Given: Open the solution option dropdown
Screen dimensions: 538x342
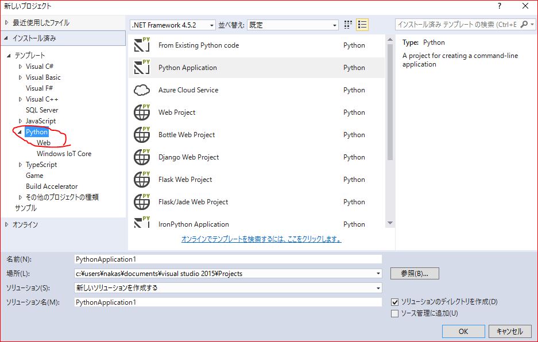Looking at the screenshot, I should 228,288.
